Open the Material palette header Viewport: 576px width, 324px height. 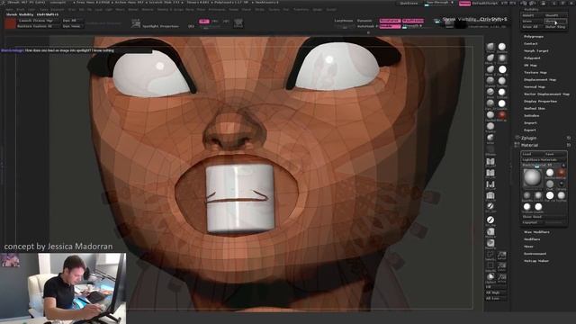pos(529,146)
